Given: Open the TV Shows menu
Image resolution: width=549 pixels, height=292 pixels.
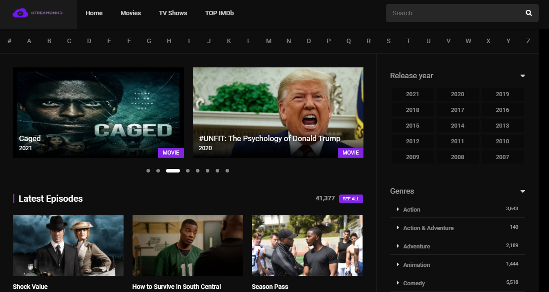Looking at the screenshot, I should pyautogui.click(x=173, y=13).
